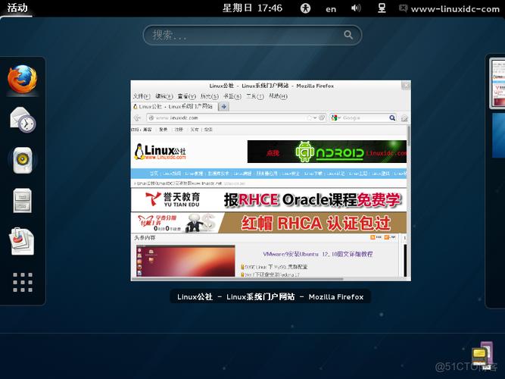The width and height of the screenshot is (505, 379).
Task: Open Rhythmbox speaker icon in dash
Action: pos(23,160)
